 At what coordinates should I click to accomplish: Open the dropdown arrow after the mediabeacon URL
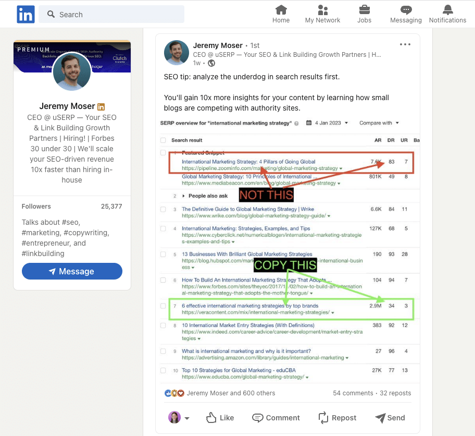[x=339, y=184]
